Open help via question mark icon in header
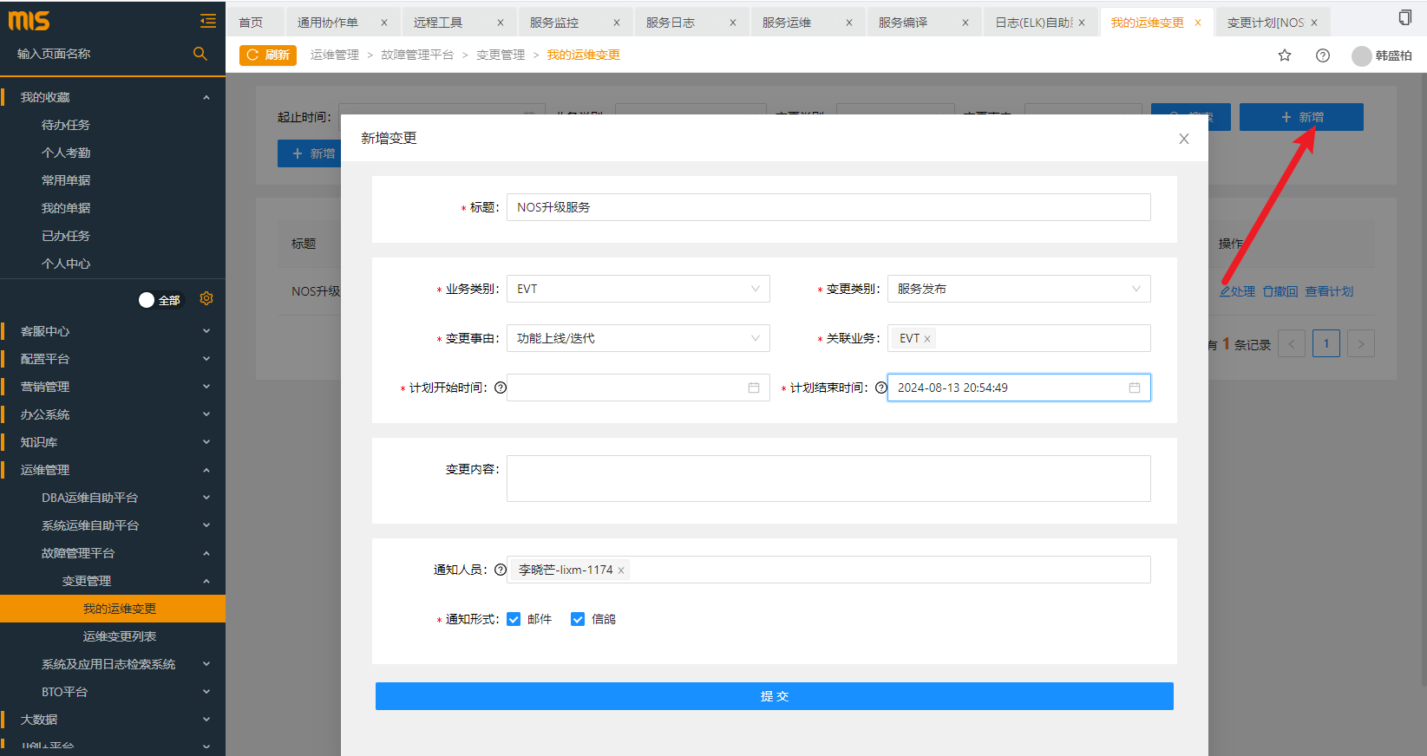Screen dimensions: 1427x756 pyautogui.click(x=1323, y=55)
